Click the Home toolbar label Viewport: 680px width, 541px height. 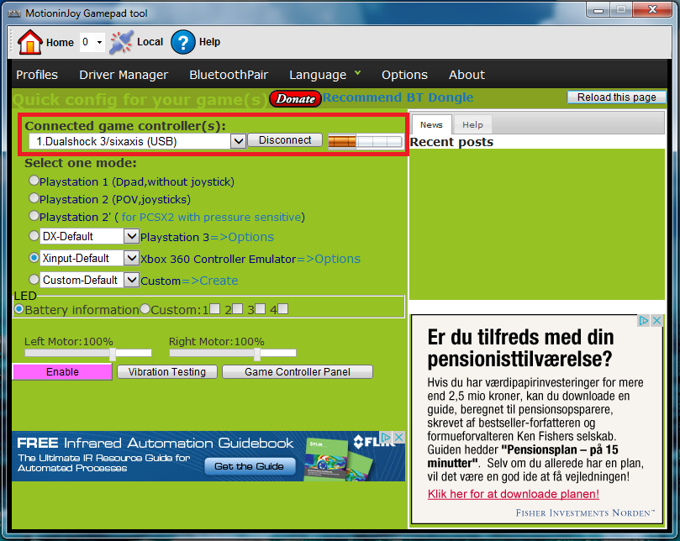coord(60,43)
